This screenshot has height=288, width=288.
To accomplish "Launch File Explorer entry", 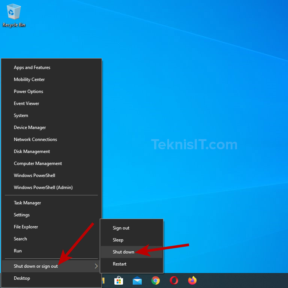I will [51, 227].
